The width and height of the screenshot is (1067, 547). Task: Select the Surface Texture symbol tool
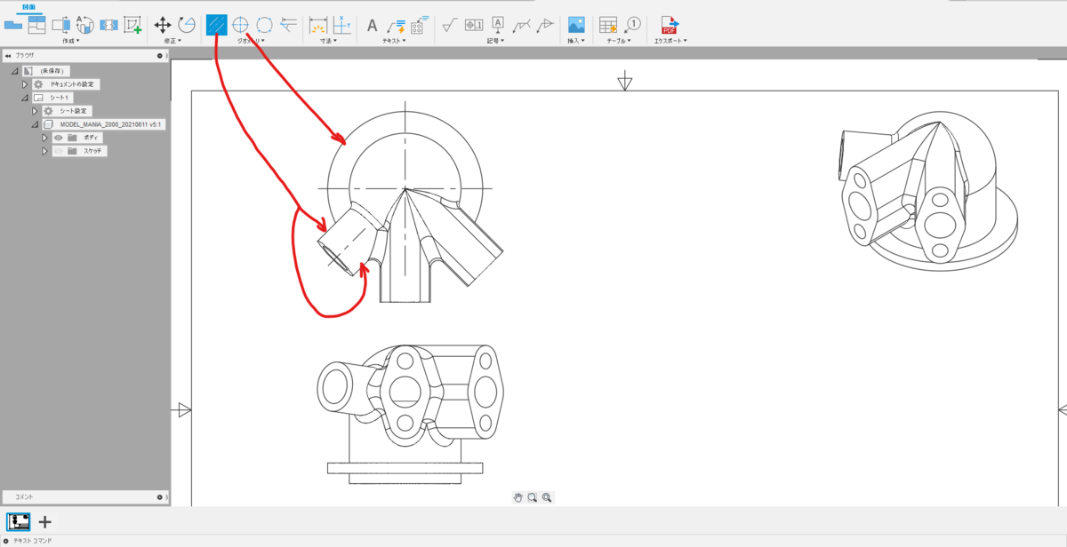point(450,24)
